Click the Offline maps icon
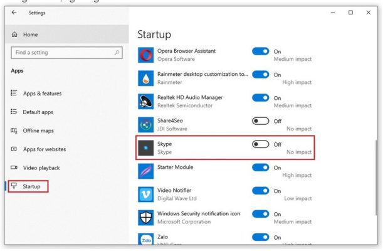Screen dimensions: 383x251 tap(14, 131)
